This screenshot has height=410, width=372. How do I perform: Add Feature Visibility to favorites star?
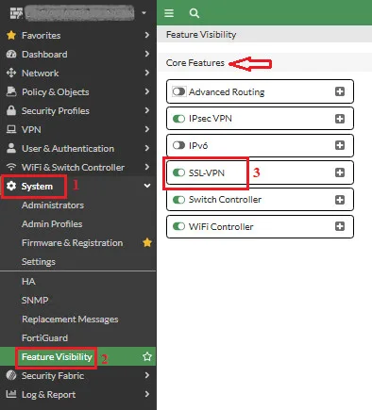(x=147, y=356)
